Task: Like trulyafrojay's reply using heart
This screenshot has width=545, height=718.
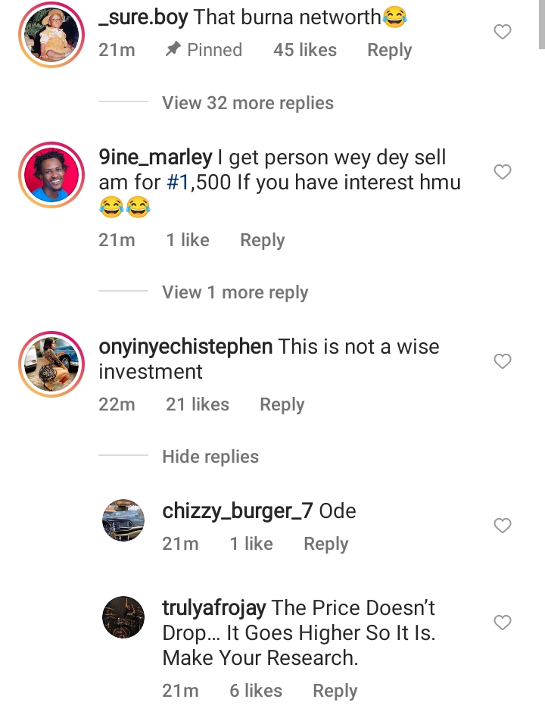Action: (503, 623)
